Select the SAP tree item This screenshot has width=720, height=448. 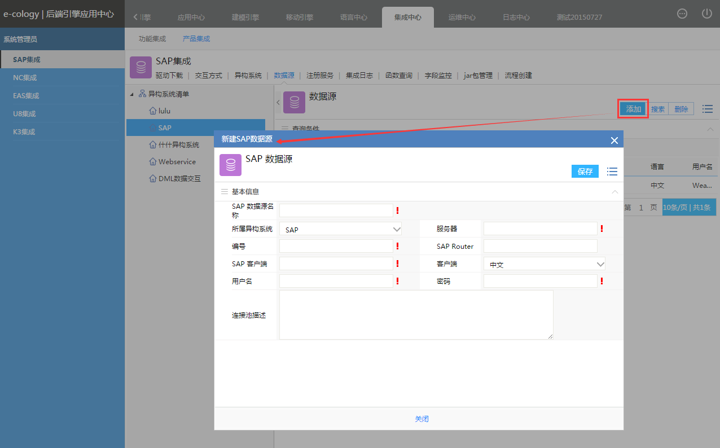pyautogui.click(x=195, y=128)
